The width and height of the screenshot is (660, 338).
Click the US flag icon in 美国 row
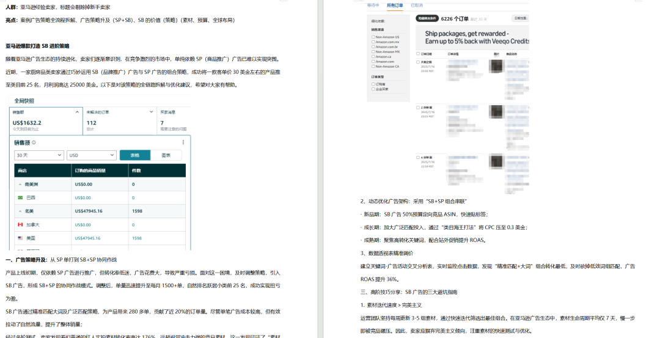(20, 238)
